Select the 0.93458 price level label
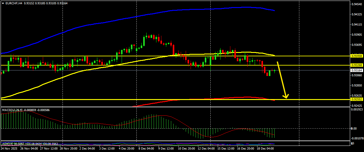Screen dimensions: 364x152 pyautogui.click(x=357, y=56)
